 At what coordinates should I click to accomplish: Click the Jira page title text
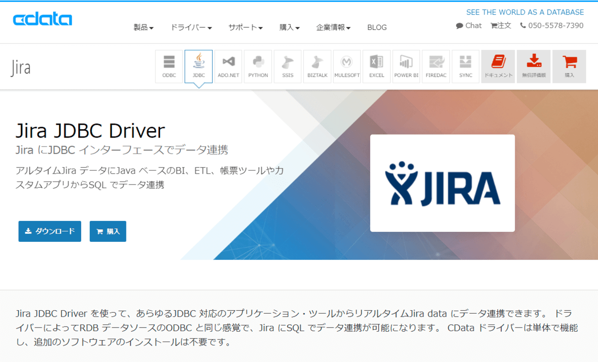[x=20, y=67]
